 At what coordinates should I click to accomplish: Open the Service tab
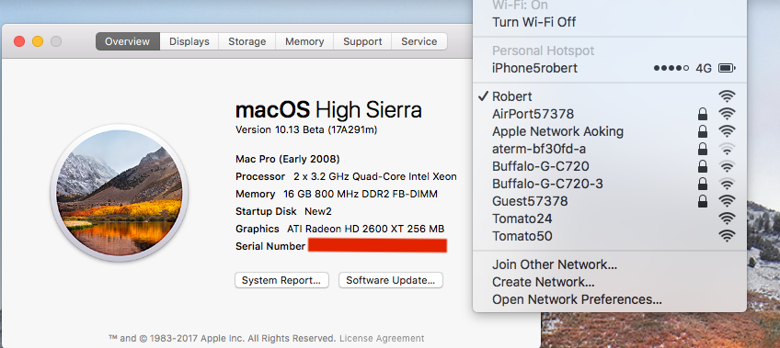tap(419, 41)
